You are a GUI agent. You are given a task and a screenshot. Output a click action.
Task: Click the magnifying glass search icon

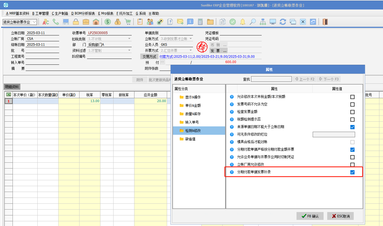pos(253,22)
